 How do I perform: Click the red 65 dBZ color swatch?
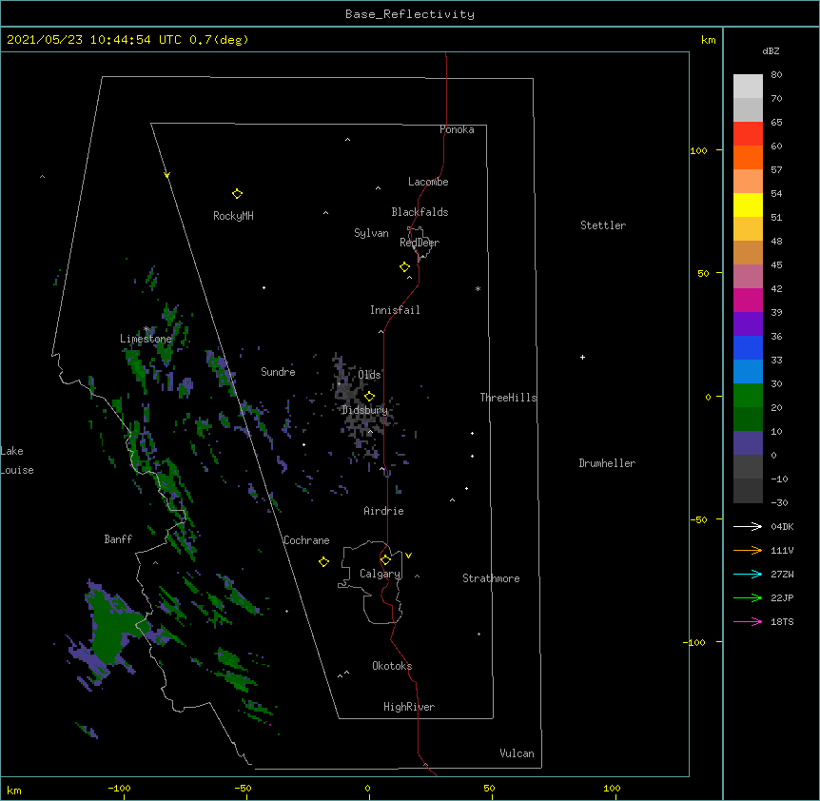(x=748, y=133)
